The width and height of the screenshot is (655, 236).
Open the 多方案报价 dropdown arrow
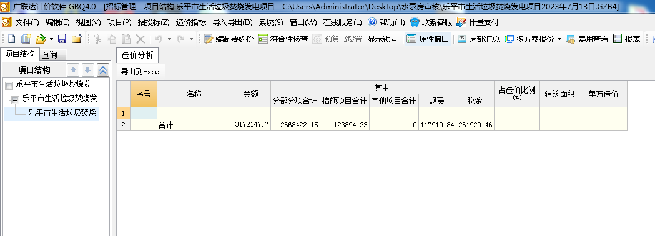click(559, 39)
